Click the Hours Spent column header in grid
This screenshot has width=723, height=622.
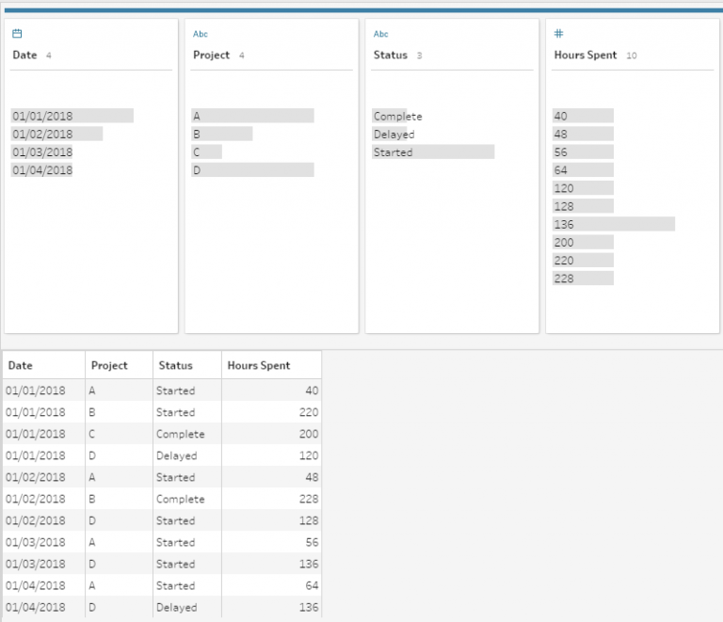point(271,365)
